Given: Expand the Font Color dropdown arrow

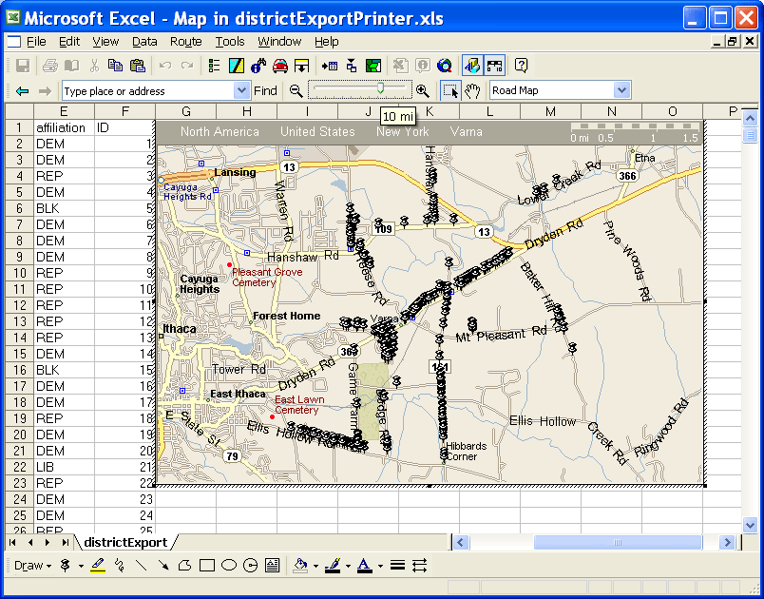Looking at the screenshot, I should pos(380,566).
